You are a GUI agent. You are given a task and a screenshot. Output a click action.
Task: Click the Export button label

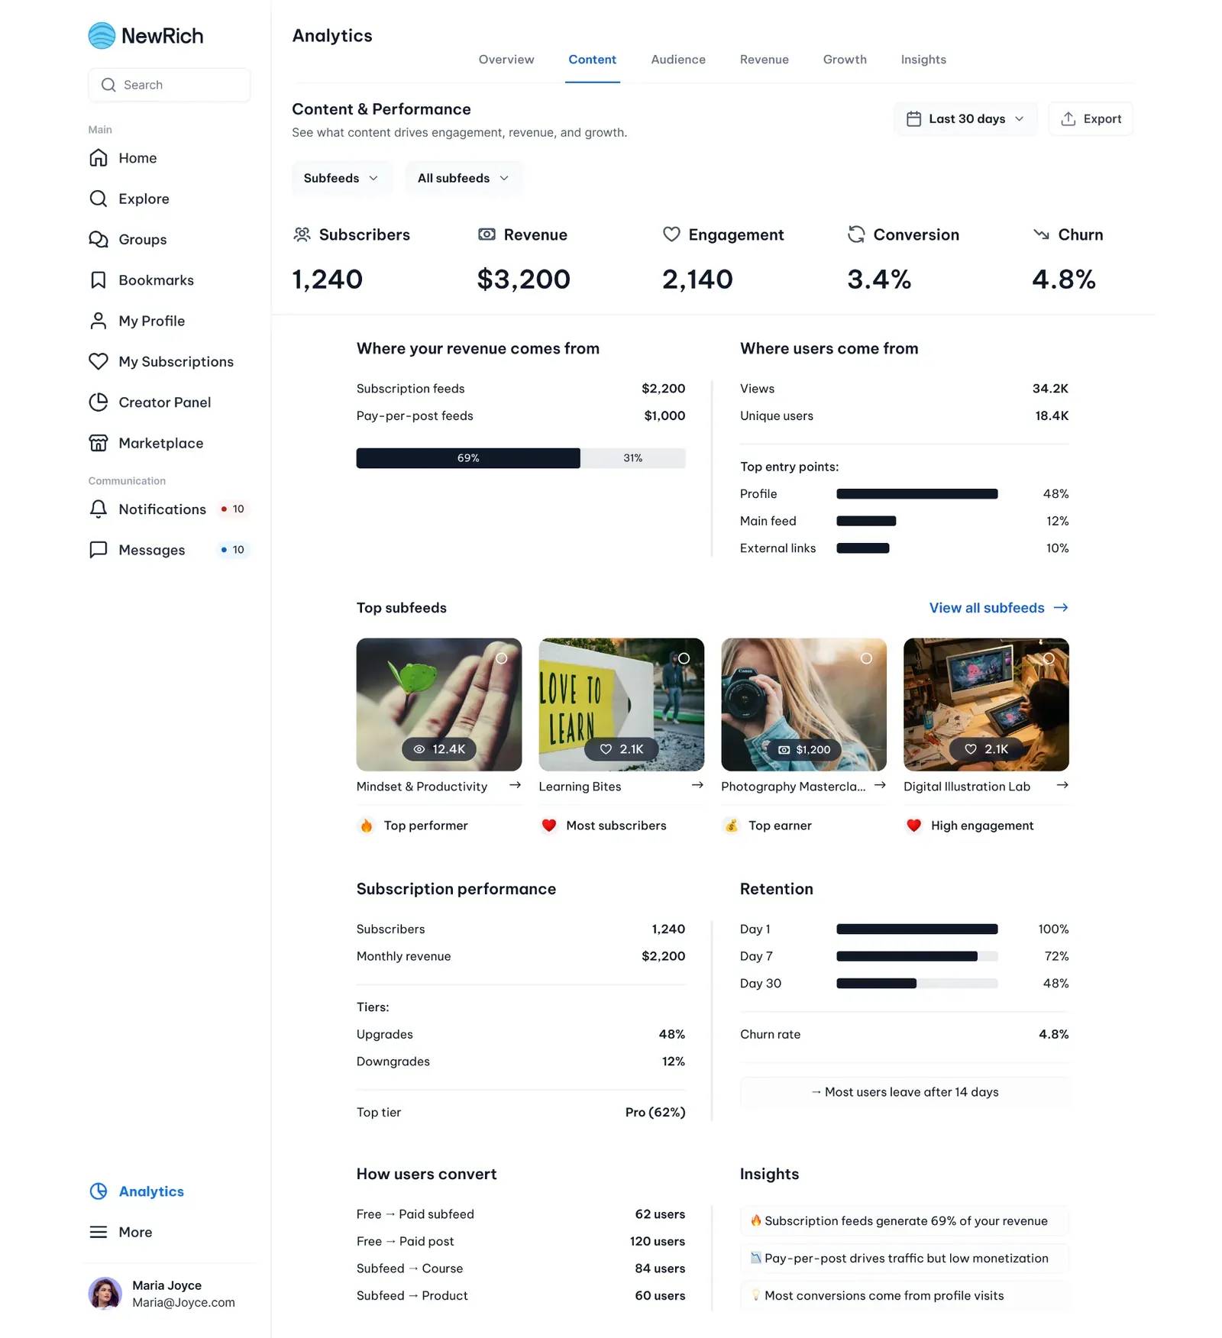pos(1102,119)
